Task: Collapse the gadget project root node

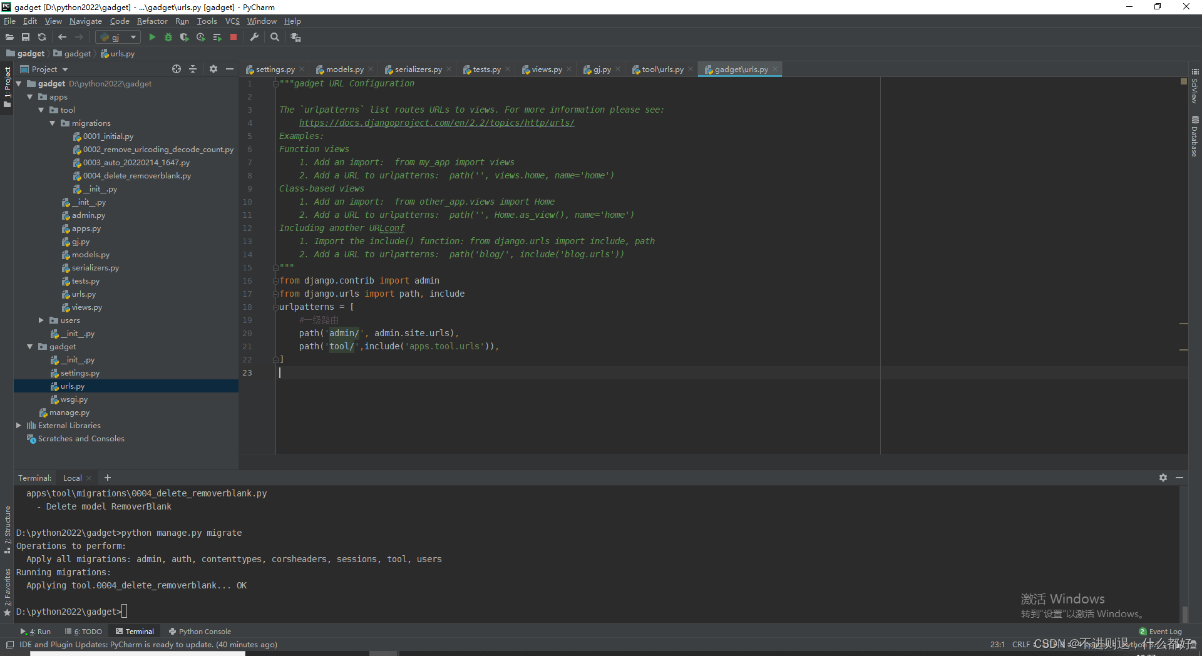Action: point(19,84)
